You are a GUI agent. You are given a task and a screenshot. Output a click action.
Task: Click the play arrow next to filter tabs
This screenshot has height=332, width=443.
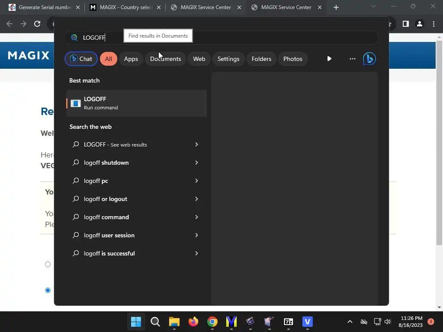tap(329, 59)
